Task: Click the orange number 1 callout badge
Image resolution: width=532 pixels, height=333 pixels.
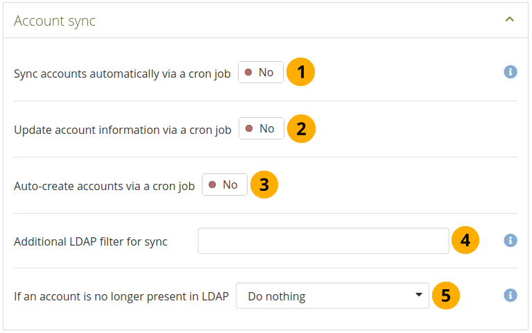Action: tap(300, 72)
